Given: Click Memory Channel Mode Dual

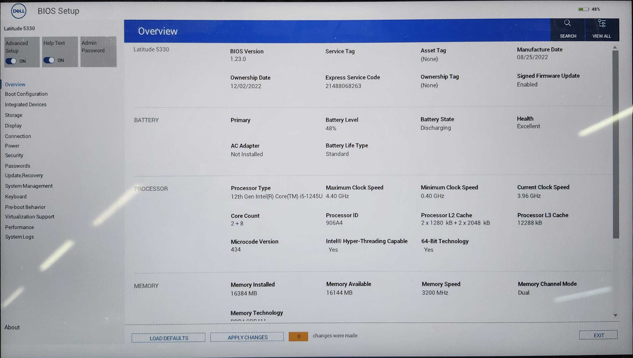Looking at the screenshot, I should point(523,293).
